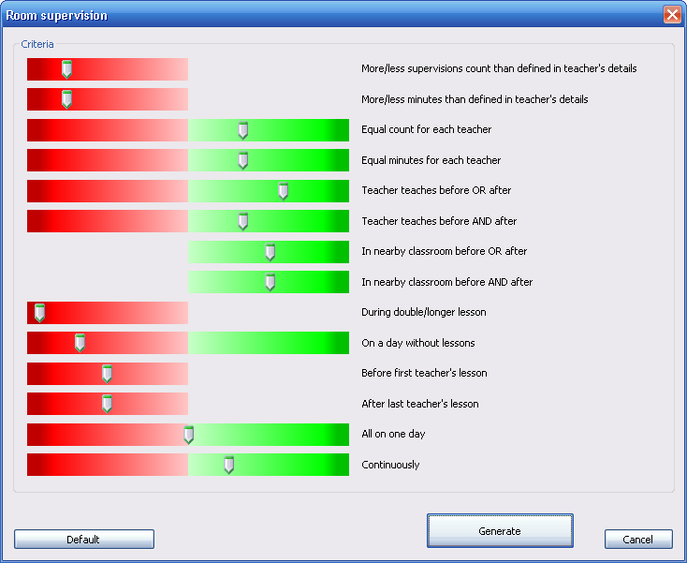Click the Continuously criterion label text
Image resolution: width=687 pixels, height=563 pixels.
(390, 465)
